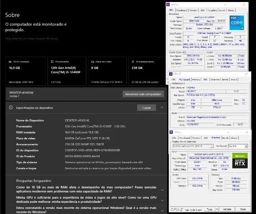Click the Processador chip icon in the summary card
Screen dimensions: 256x214
click(52, 62)
